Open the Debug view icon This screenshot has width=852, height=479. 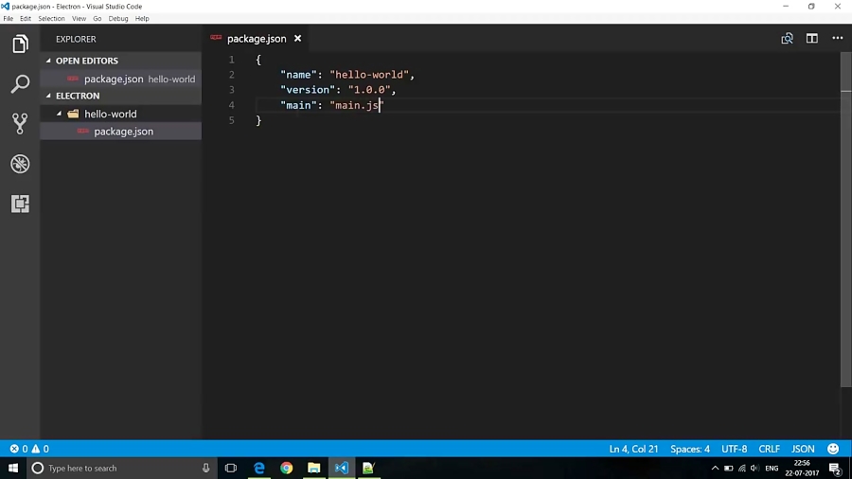(x=20, y=164)
